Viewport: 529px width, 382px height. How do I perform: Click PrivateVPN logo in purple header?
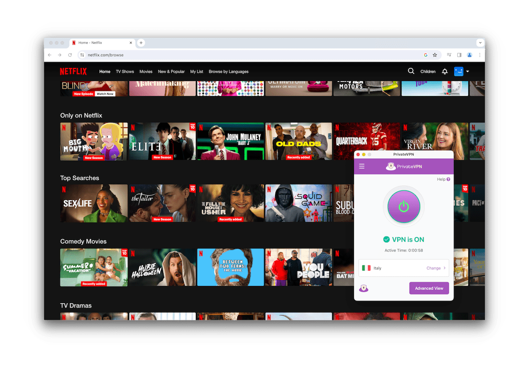click(404, 167)
